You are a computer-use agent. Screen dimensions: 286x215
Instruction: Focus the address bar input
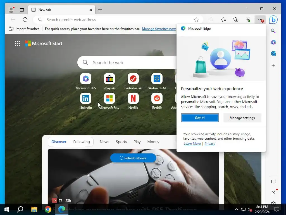(118, 20)
